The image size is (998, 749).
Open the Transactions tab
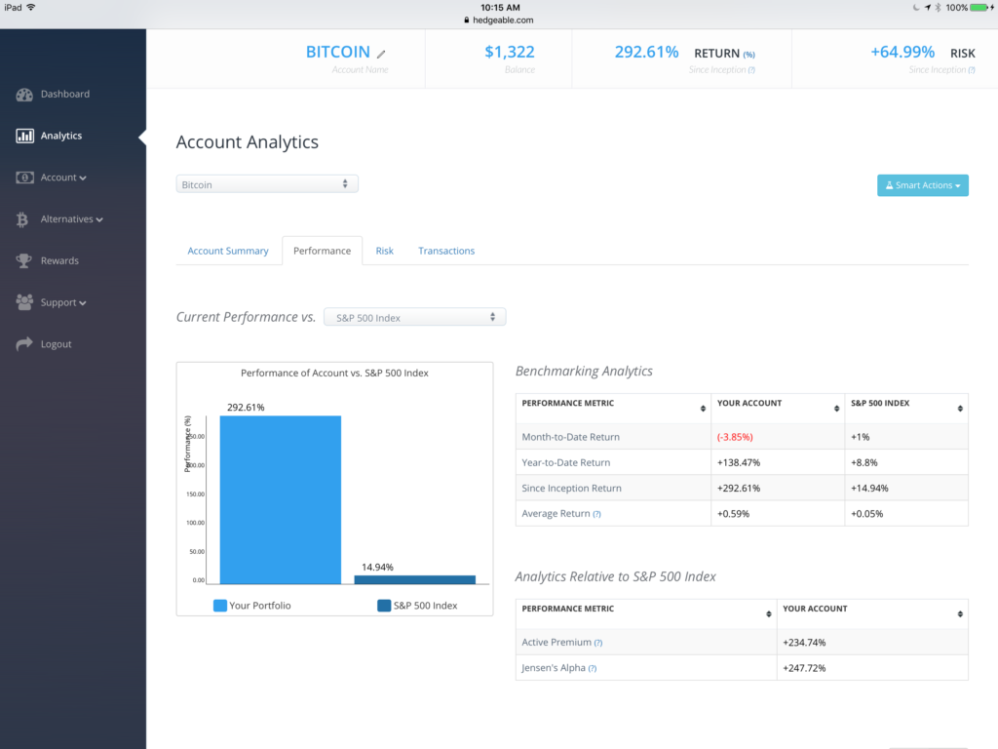(446, 251)
